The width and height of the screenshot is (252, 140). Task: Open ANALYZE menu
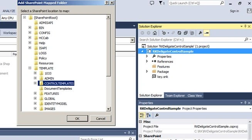(9, 11)
